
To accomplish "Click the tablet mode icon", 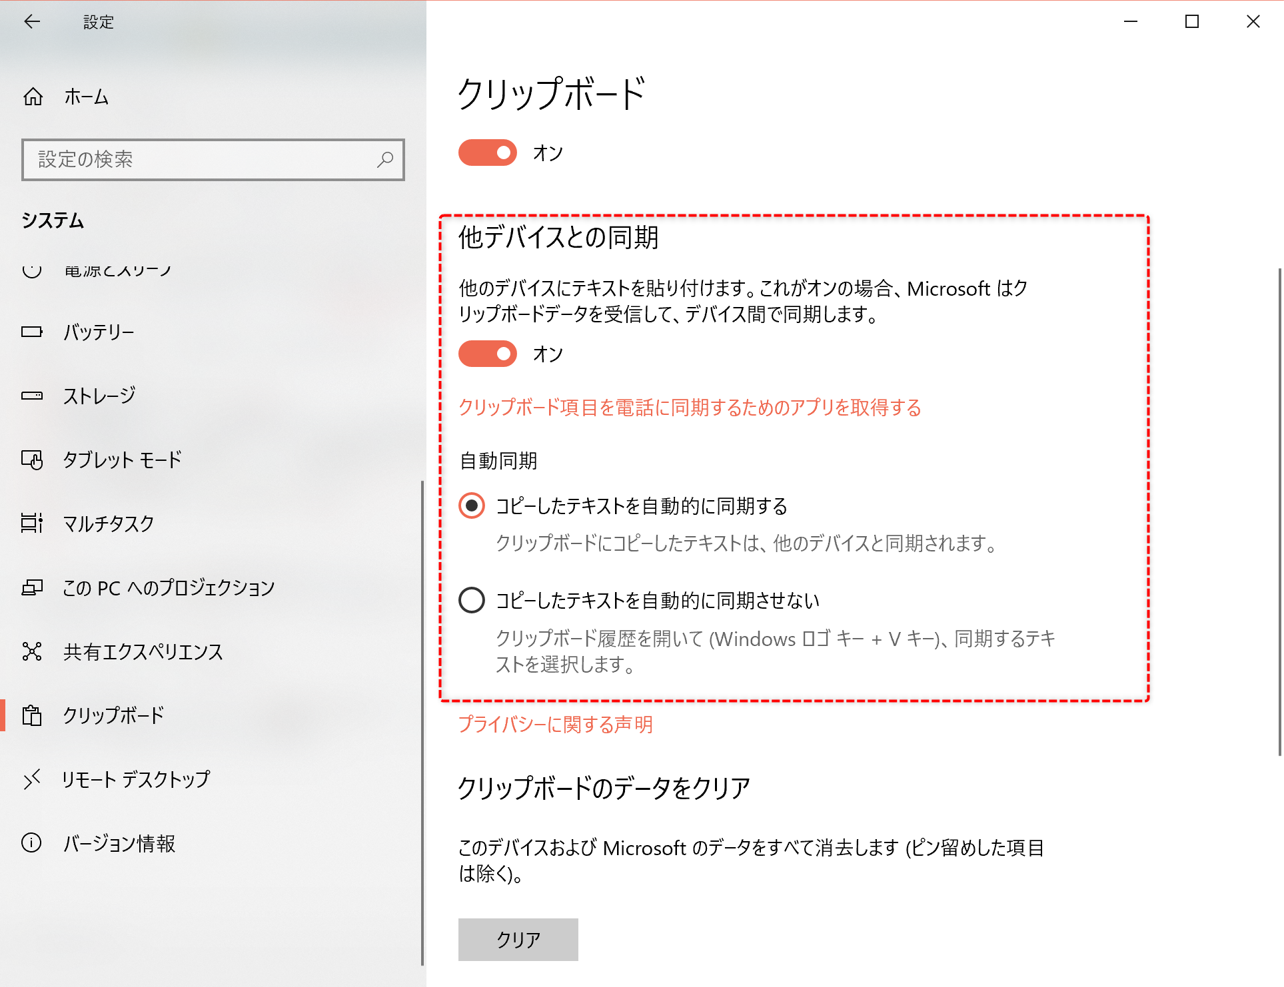I will click(x=32, y=460).
